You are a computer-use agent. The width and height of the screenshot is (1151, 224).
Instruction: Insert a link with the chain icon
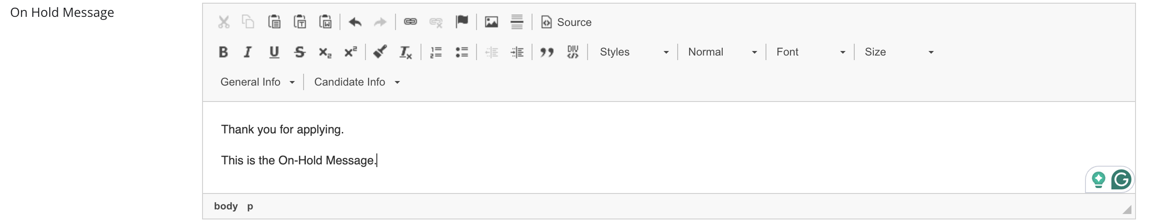(411, 22)
